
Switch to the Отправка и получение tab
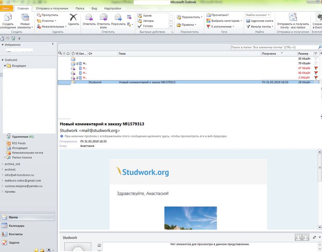pyautogui.click(x=52, y=8)
